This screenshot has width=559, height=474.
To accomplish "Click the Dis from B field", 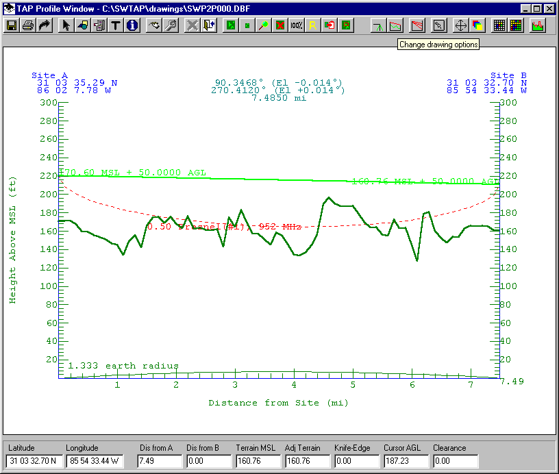I will [x=209, y=461].
